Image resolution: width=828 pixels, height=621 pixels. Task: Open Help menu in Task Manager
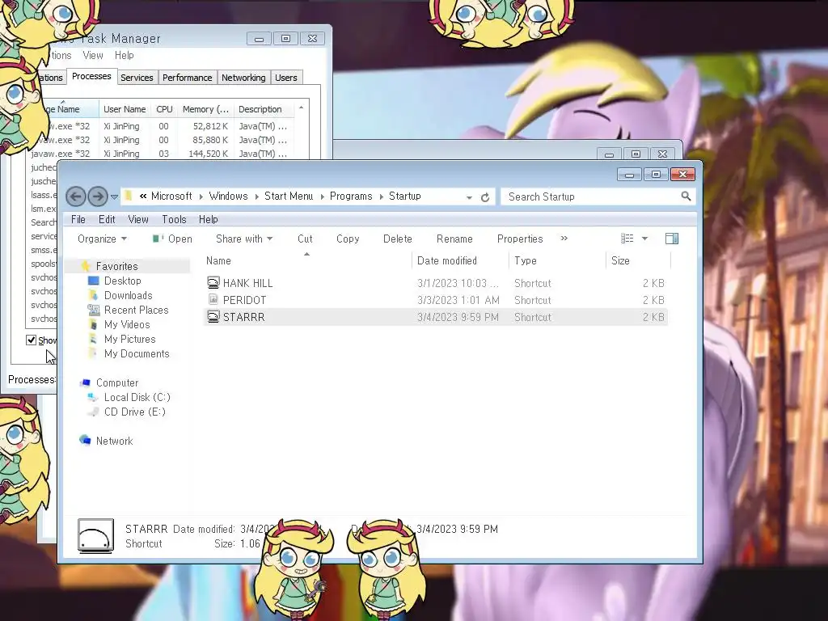click(124, 55)
